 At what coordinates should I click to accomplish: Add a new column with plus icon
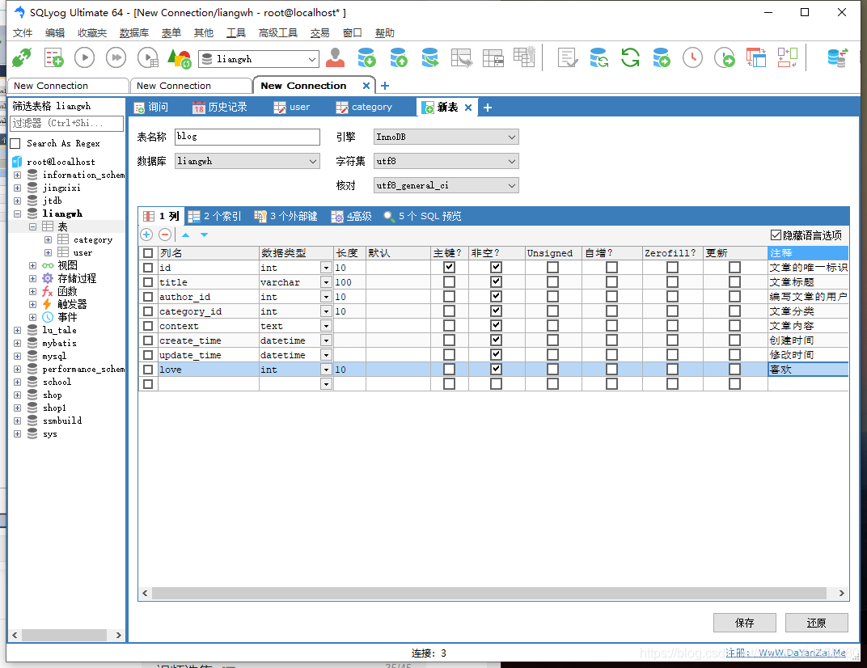[146, 235]
